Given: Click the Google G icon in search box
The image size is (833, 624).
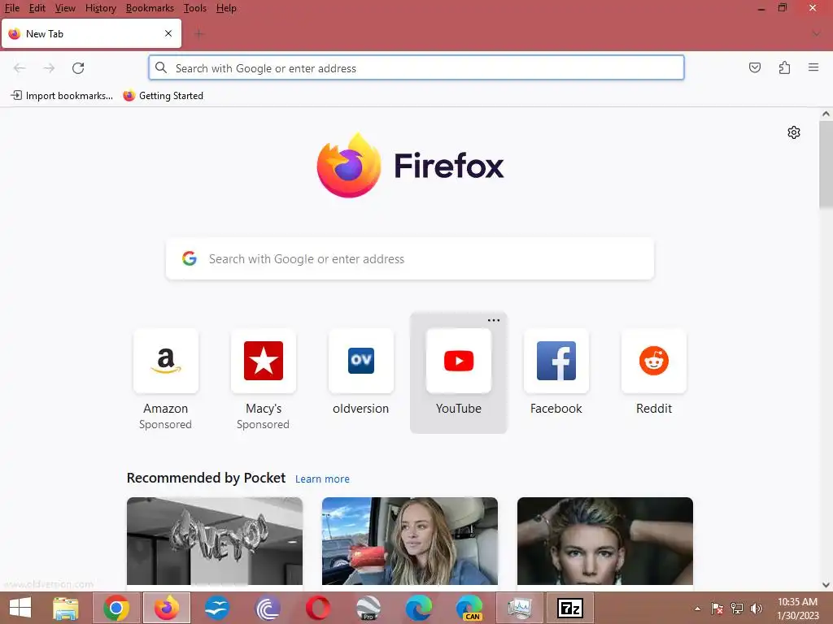Looking at the screenshot, I should 189,258.
